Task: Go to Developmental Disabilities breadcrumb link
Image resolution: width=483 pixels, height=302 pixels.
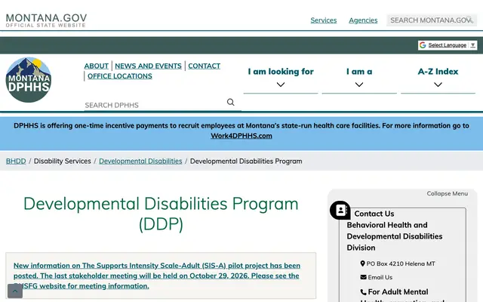Action: (140, 161)
